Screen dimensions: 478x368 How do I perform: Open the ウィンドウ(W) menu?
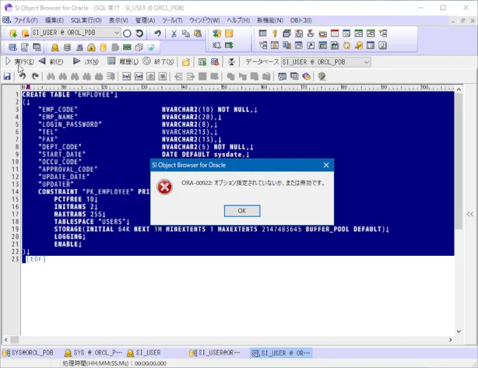pyautogui.click(x=205, y=20)
